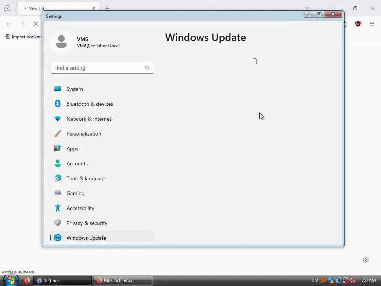Image resolution: width=381 pixels, height=286 pixels.
Task: Open the 1:50 AM taskbar clock
Action: tap(368, 280)
